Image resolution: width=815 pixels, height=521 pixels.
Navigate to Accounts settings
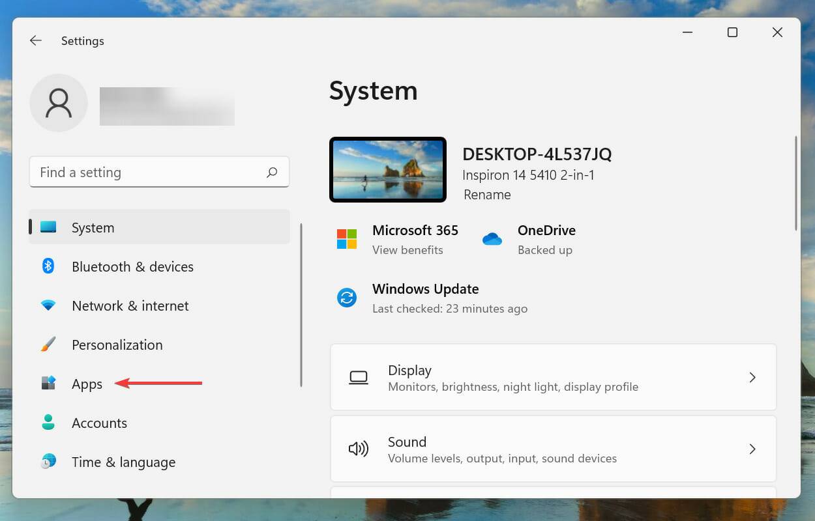click(x=159, y=423)
